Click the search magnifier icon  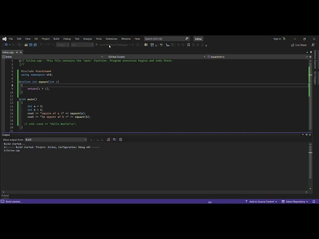click(187, 39)
